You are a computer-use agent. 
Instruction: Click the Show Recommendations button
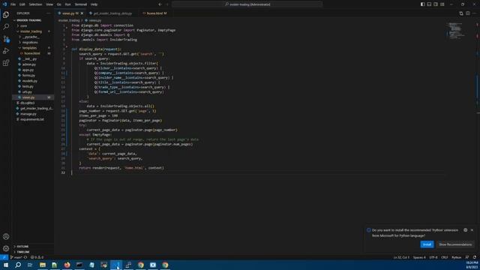pyautogui.click(x=455, y=244)
